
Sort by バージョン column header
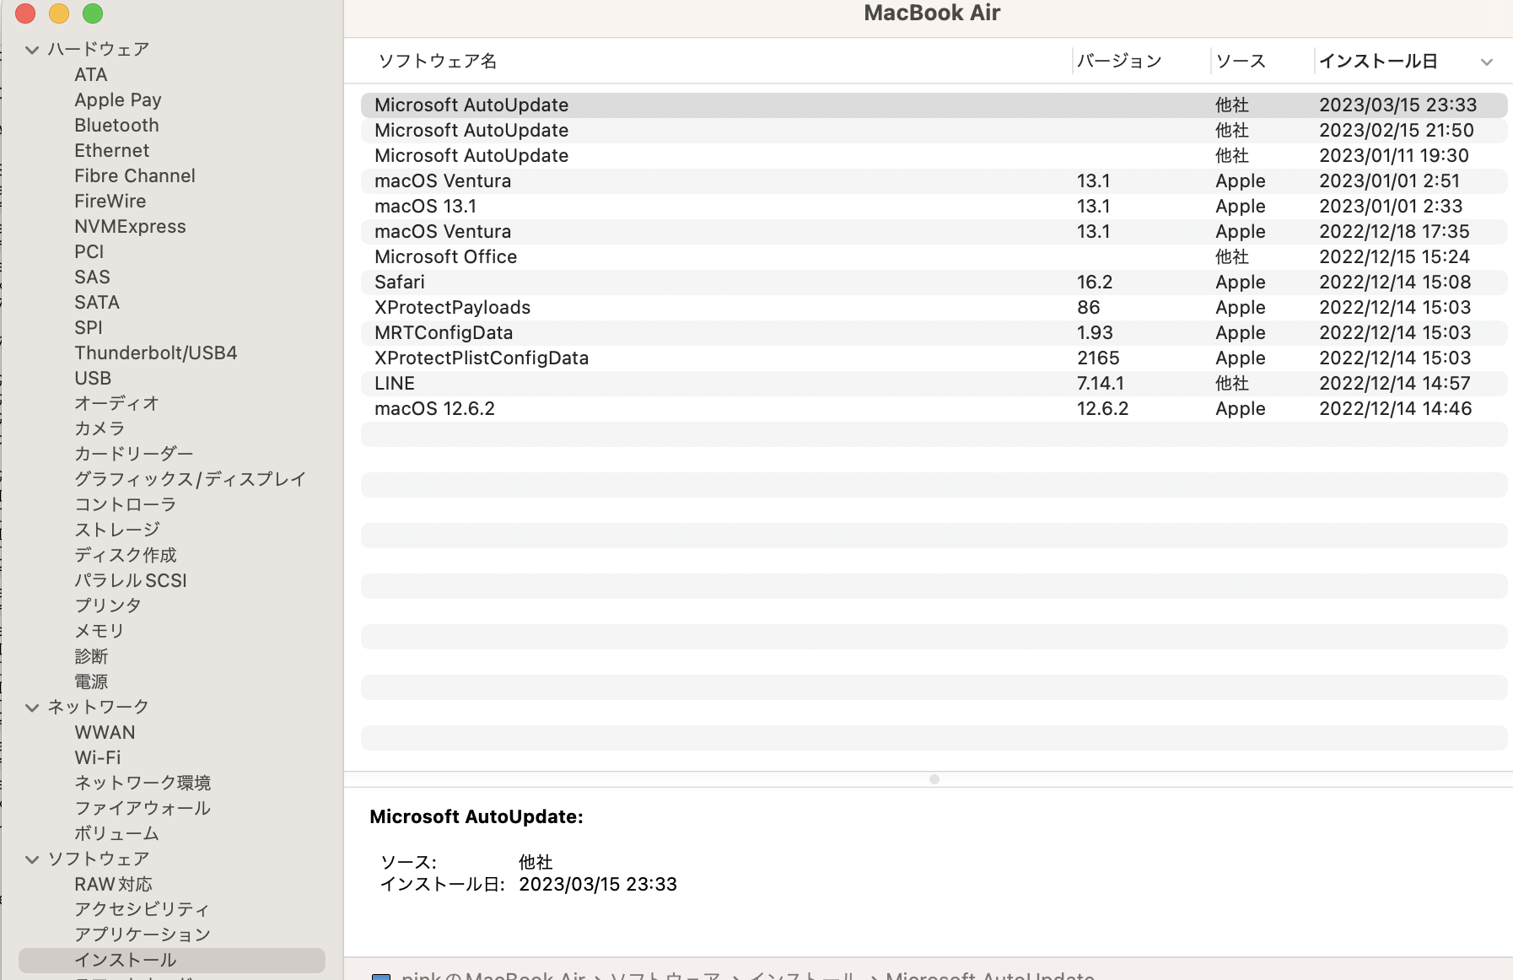click(1119, 62)
